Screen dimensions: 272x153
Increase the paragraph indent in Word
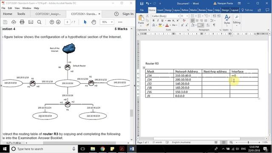(x=219, y=16)
